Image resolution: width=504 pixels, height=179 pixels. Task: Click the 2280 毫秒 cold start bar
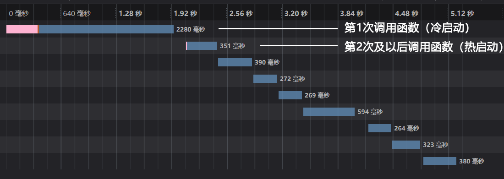click(x=90, y=29)
